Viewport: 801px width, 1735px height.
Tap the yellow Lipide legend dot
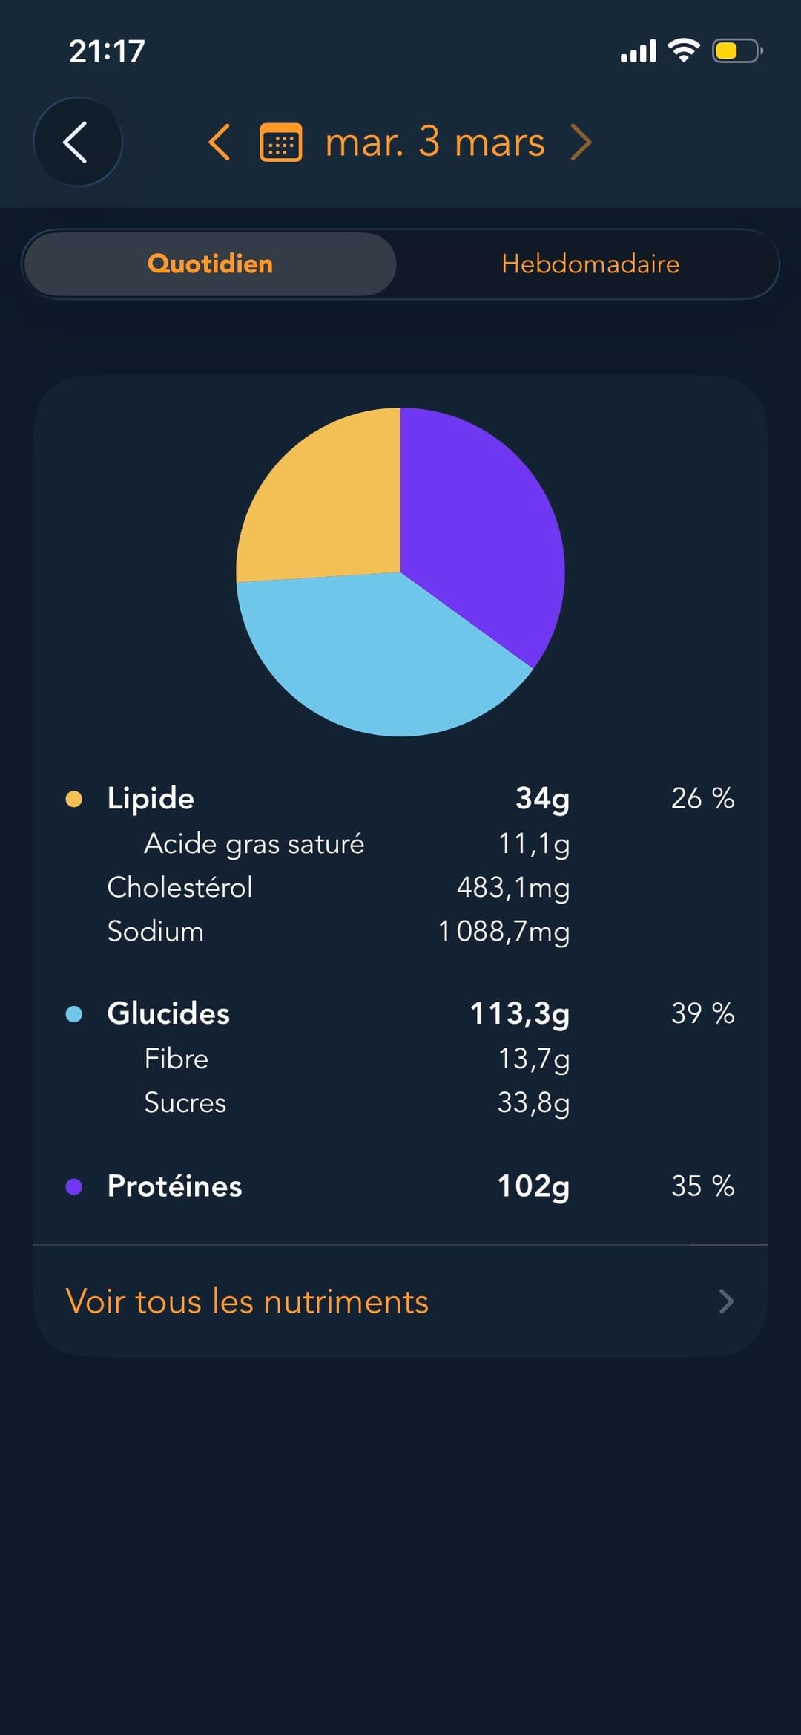pyautogui.click(x=74, y=799)
